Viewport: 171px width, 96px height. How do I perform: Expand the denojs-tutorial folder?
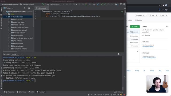(9, 25)
